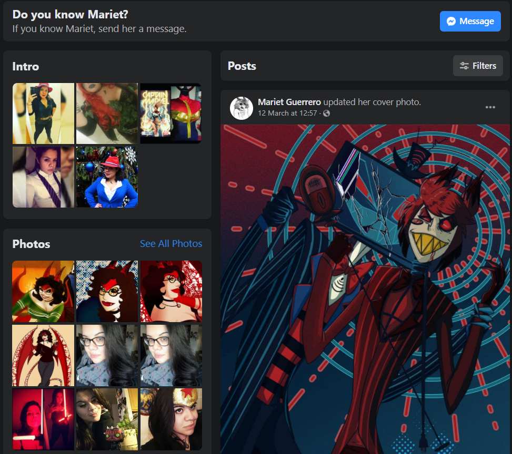
Task: Open the Intro photo with red wig costume
Action: pyautogui.click(x=107, y=113)
